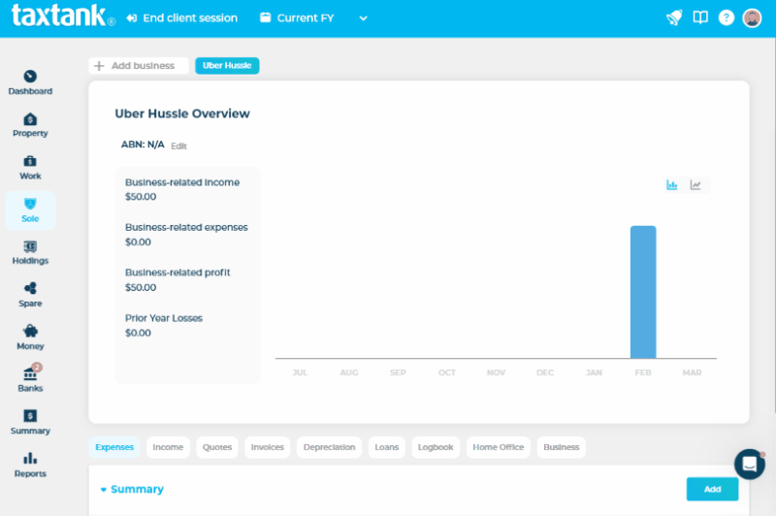776x516 pixels.
Task: Edit the ABN
Action: coord(178,145)
